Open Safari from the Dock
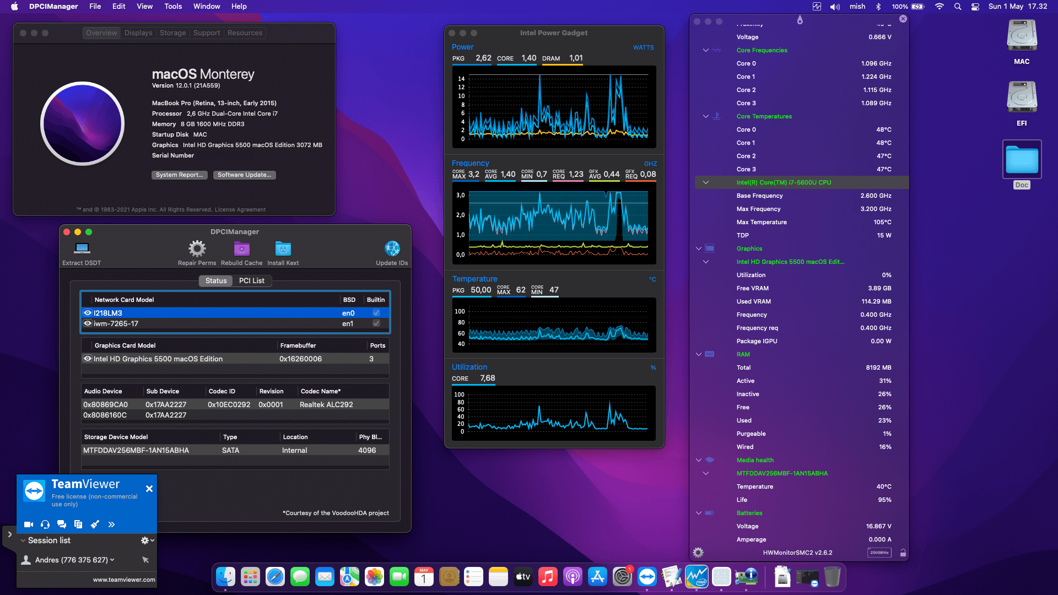This screenshot has width=1058, height=595. point(275,577)
